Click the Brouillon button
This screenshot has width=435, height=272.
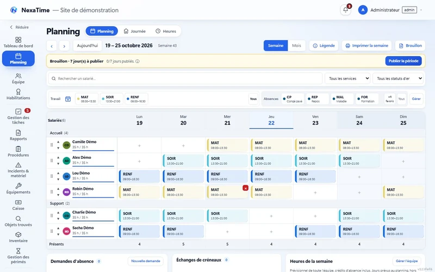pyautogui.click(x=410, y=46)
